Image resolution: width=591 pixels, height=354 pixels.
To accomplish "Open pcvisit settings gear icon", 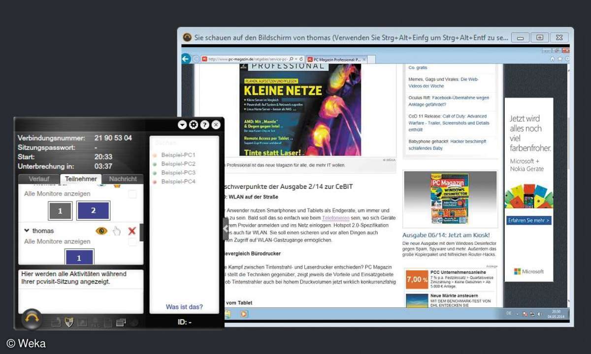I will [194, 125].
